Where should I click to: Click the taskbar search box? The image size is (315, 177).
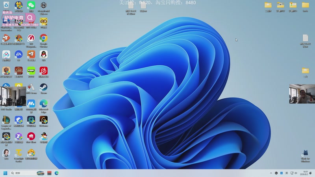(x=28, y=173)
